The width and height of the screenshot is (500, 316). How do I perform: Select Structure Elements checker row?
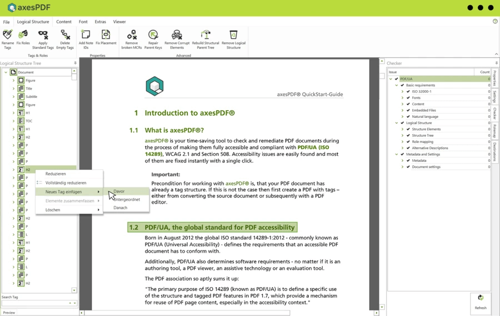(439, 129)
